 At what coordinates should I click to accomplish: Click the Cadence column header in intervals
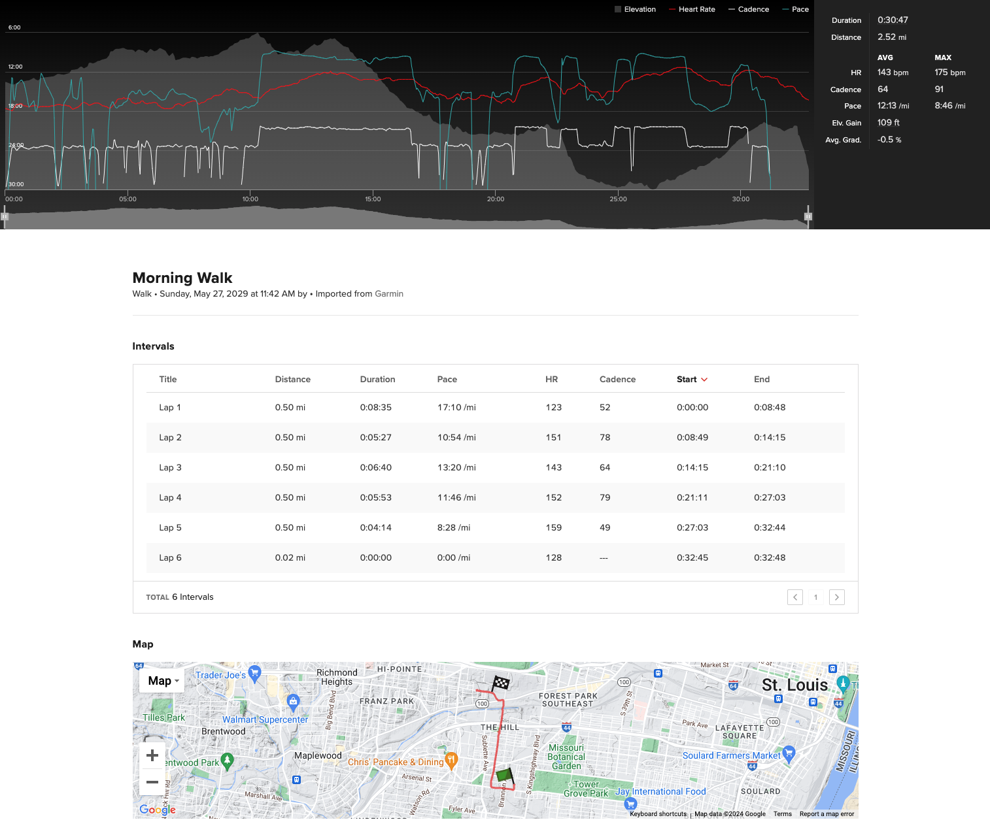pos(617,379)
